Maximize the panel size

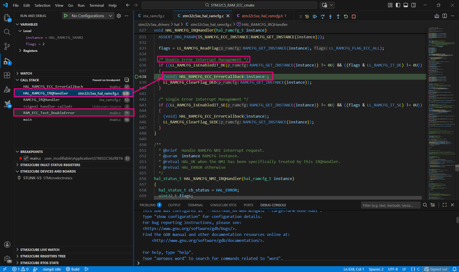click(445, 205)
